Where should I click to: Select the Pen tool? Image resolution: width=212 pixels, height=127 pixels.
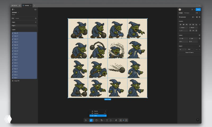pos(102,120)
